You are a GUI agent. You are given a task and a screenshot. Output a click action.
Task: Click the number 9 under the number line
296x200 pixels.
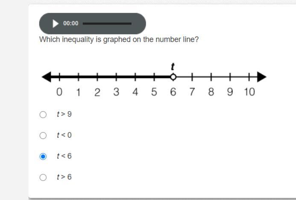[230, 92]
